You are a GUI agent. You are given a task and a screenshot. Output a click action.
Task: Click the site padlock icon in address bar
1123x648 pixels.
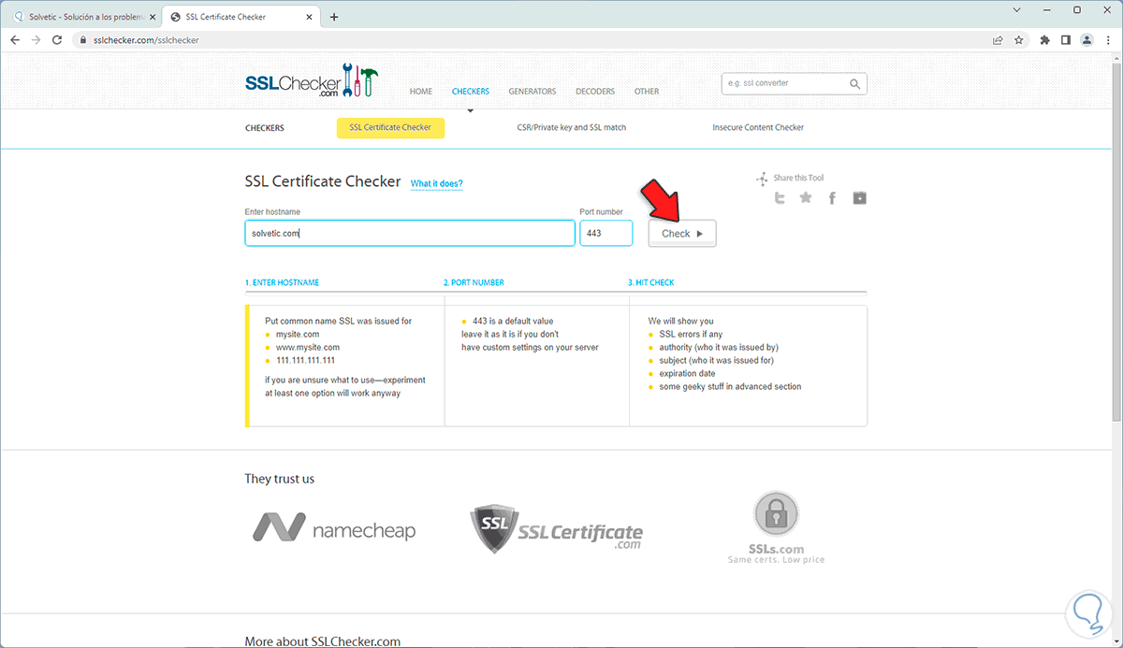(82, 40)
